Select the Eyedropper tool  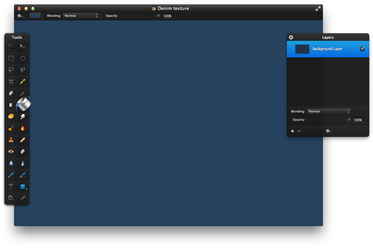[23, 198]
